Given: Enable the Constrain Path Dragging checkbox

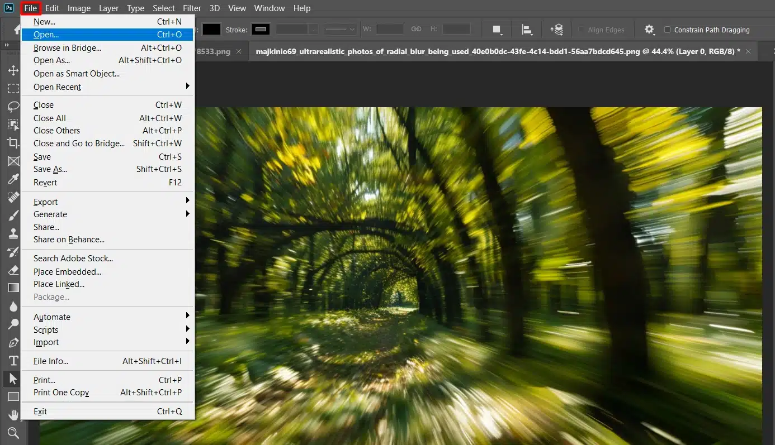Looking at the screenshot, I should (667, 30).
